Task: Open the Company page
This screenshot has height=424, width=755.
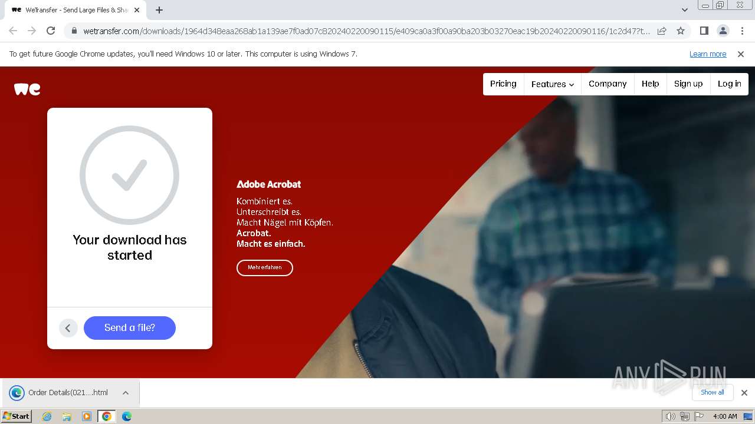Action: coord(608,84)
